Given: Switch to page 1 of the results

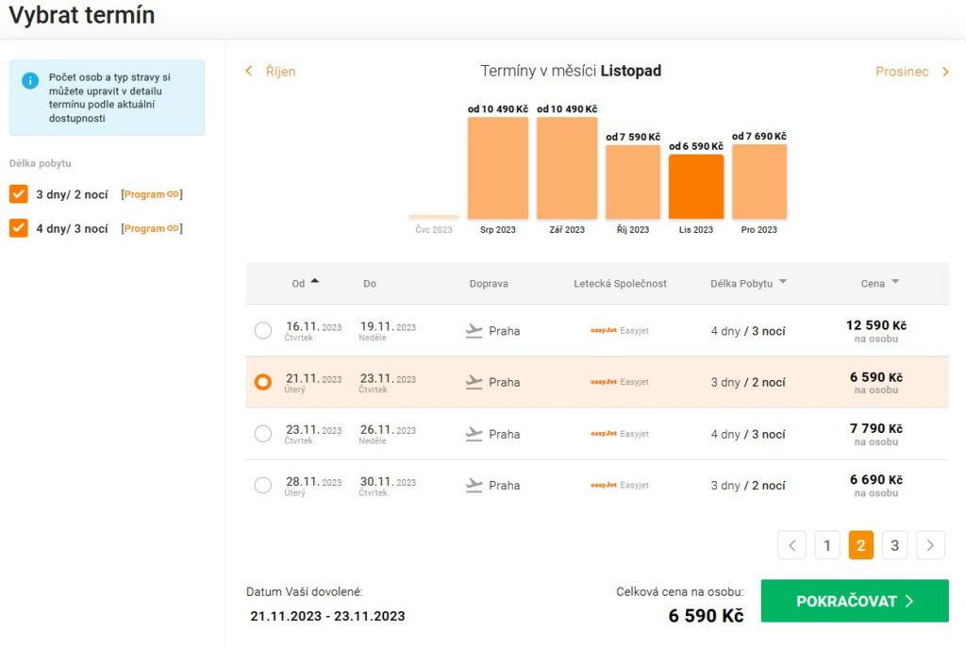Looking at the screenshot, I should coord(826,545).
